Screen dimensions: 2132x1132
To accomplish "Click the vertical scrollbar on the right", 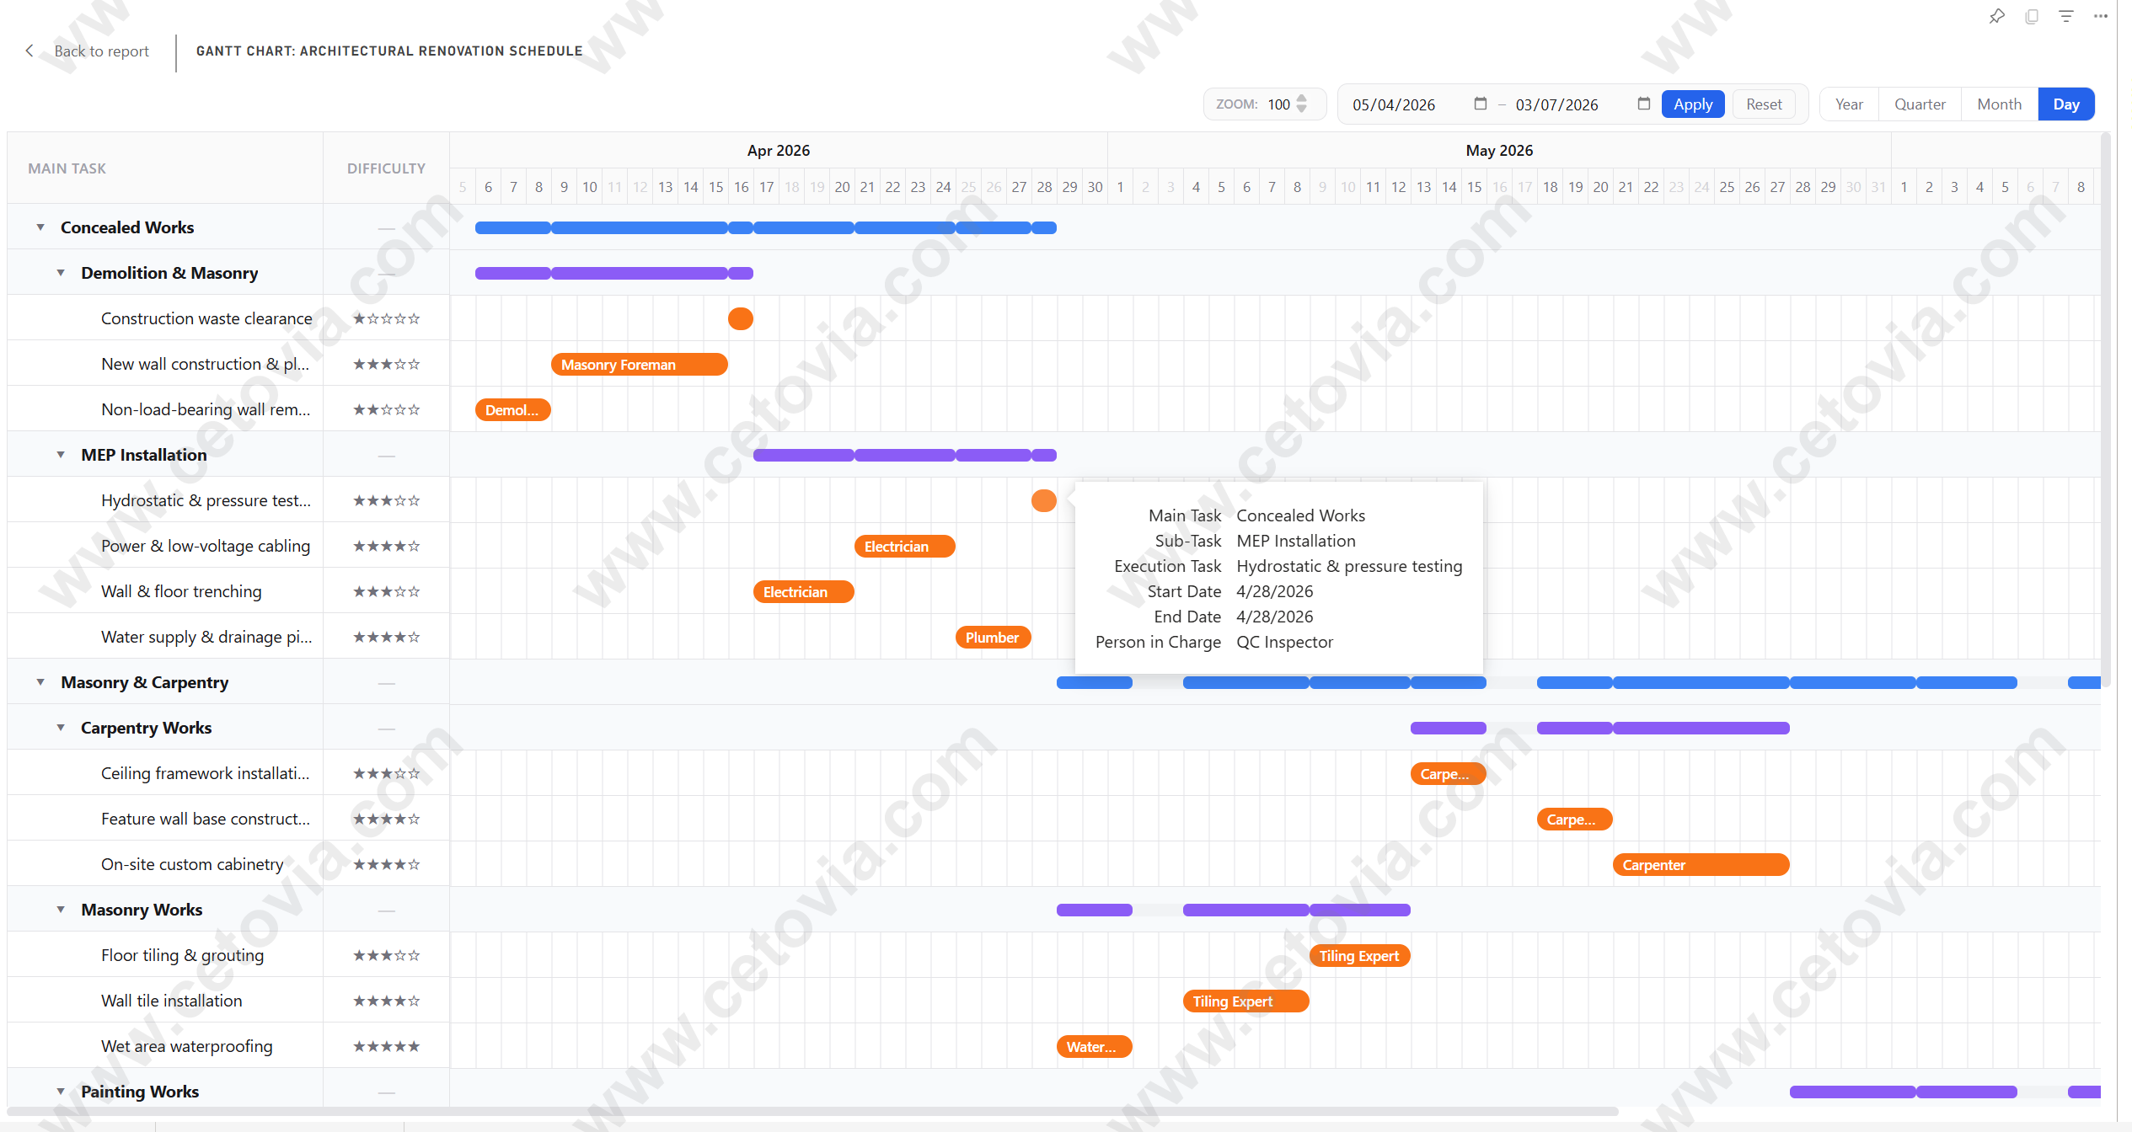I will [2105, 409].
